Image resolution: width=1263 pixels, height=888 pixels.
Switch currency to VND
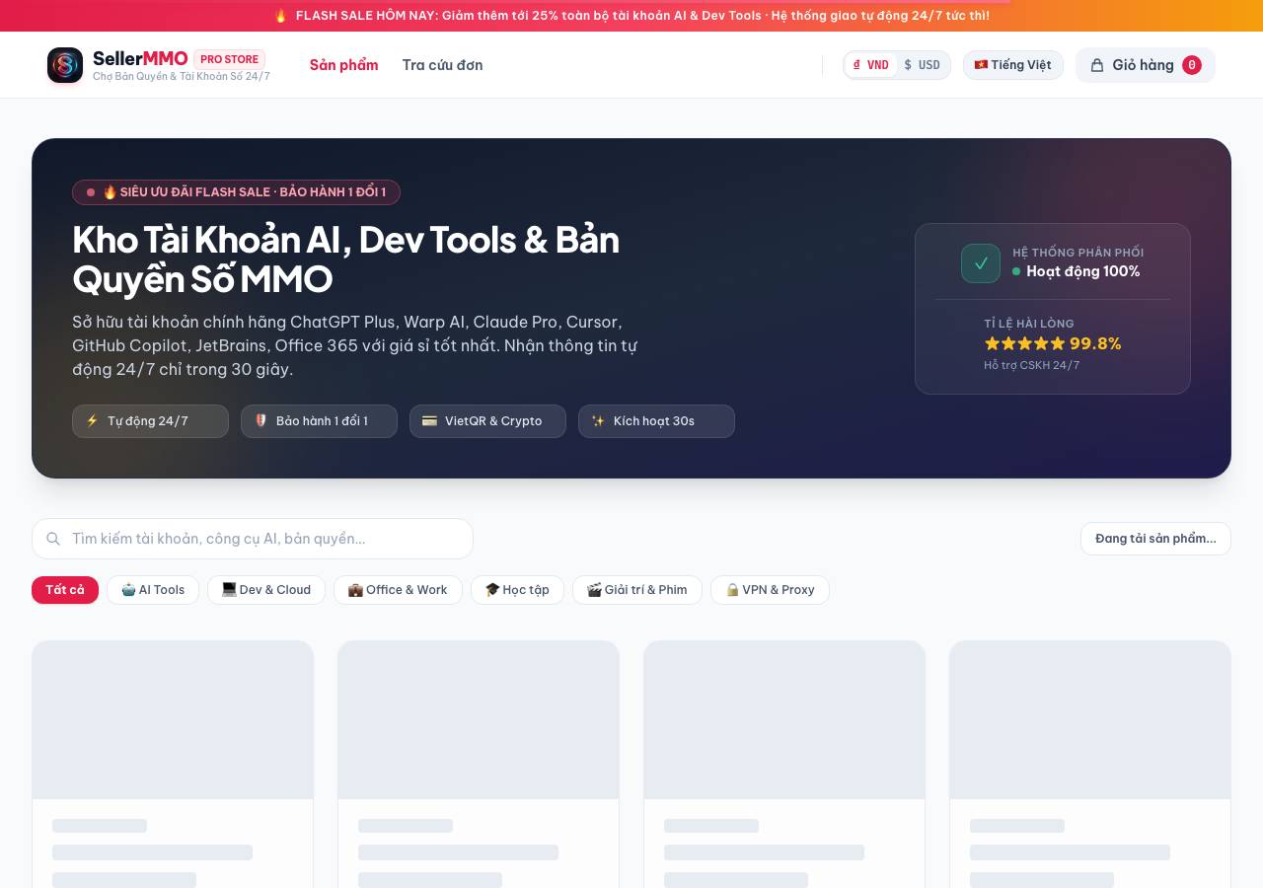[871, 65]
